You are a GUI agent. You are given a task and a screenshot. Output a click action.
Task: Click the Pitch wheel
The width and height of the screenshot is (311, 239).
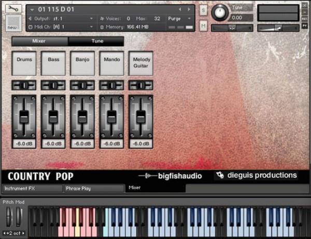(9, 217)
